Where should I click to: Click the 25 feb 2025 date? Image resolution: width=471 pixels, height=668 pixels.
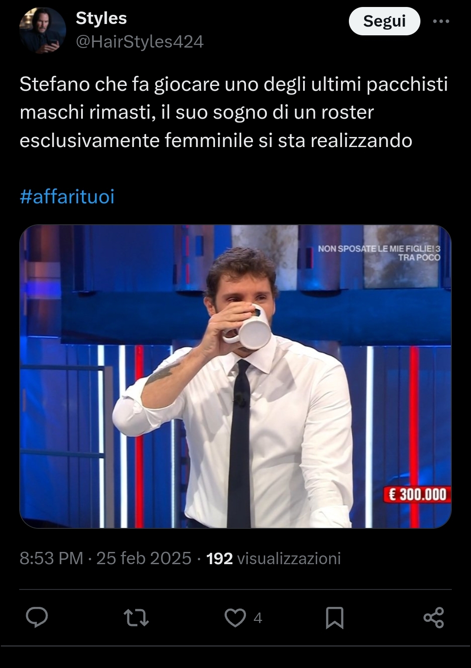pyautogui.click(x=144, y=558)
